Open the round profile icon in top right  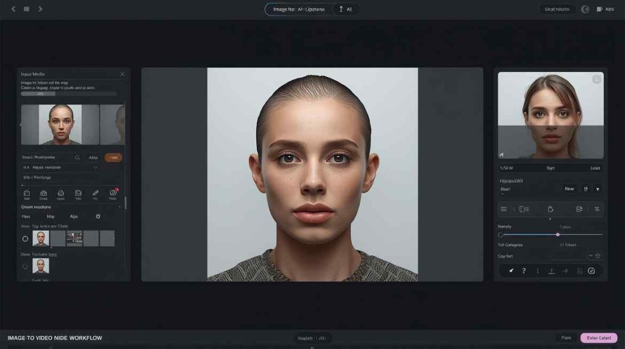coord(585,9)
